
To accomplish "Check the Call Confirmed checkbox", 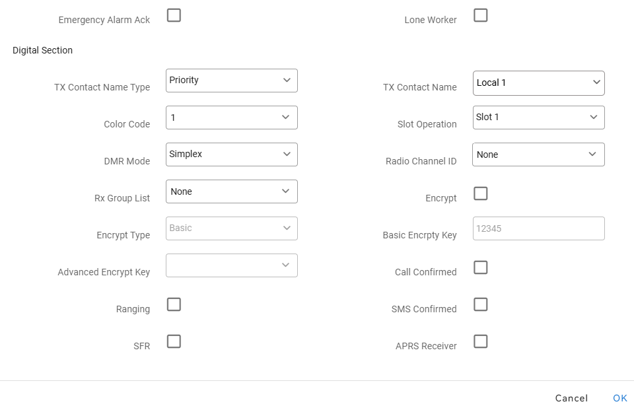I will pyautogui.click(x=481, y=267).
